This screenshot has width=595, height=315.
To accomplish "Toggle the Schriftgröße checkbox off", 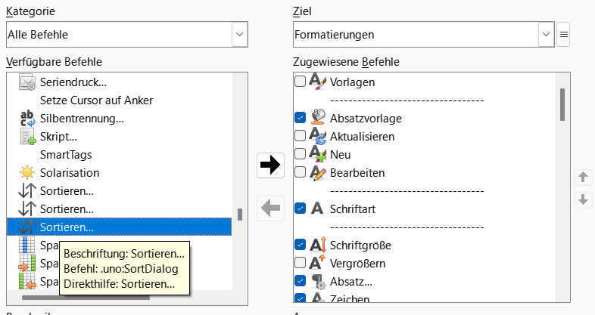I will pyautogui.click(x=301, y=245).
